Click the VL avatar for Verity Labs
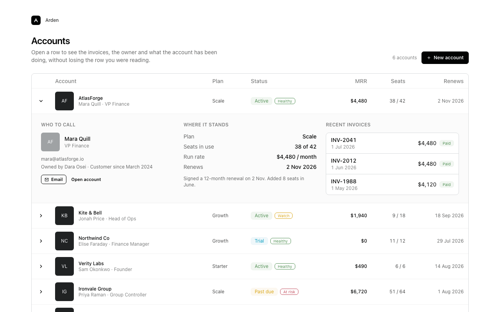Image resolution: width=500 pixels, height=312 pixels. [64, 266]
